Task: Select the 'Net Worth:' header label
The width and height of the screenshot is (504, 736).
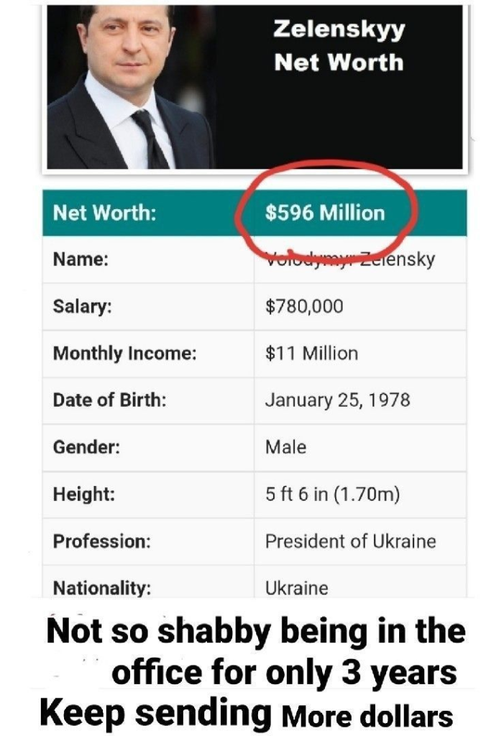Action: point(104,213)
